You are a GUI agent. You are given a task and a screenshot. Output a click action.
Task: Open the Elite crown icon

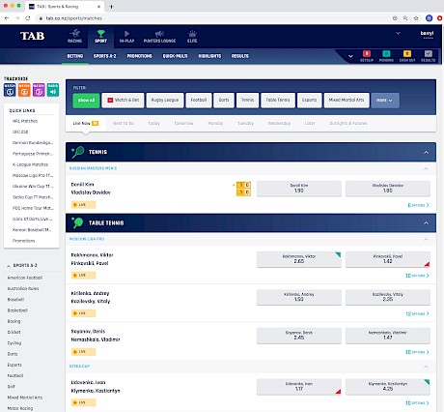tap(192, 33)
